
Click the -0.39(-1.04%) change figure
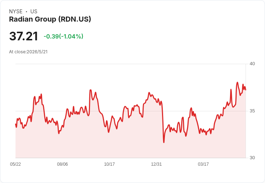[x=63, y=36]
